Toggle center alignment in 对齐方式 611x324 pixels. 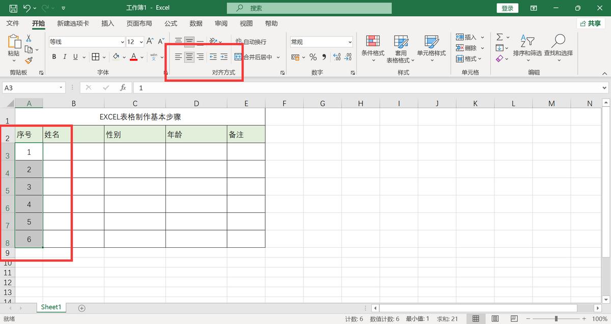click(189, 57)
